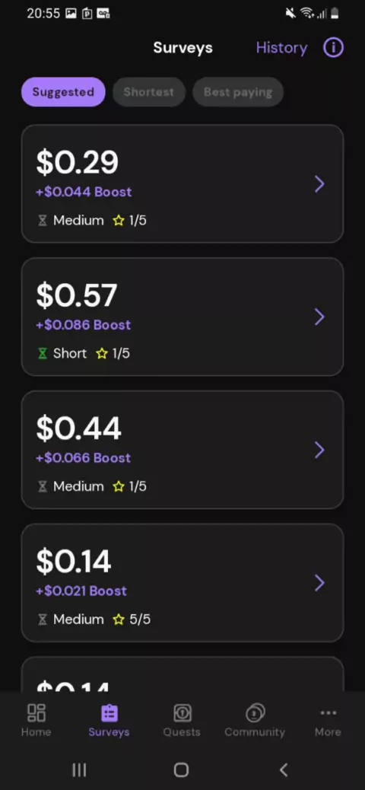The image size is (365, 790).
Task: Tap Android recent apps button
Action: (x=79, y=769)
